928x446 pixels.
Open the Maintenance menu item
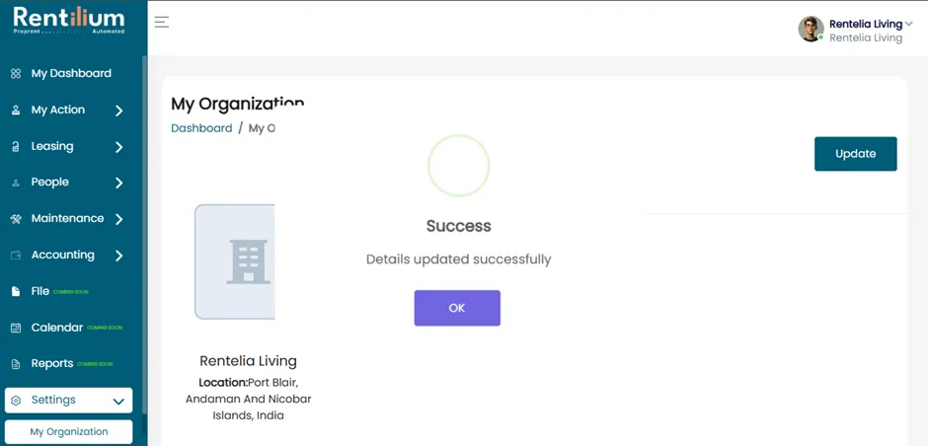(x=67, y=218)
